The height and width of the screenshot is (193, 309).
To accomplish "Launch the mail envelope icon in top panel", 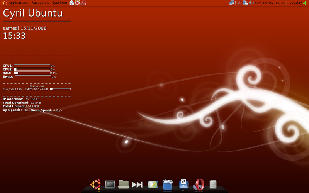I will pos(72,3).
